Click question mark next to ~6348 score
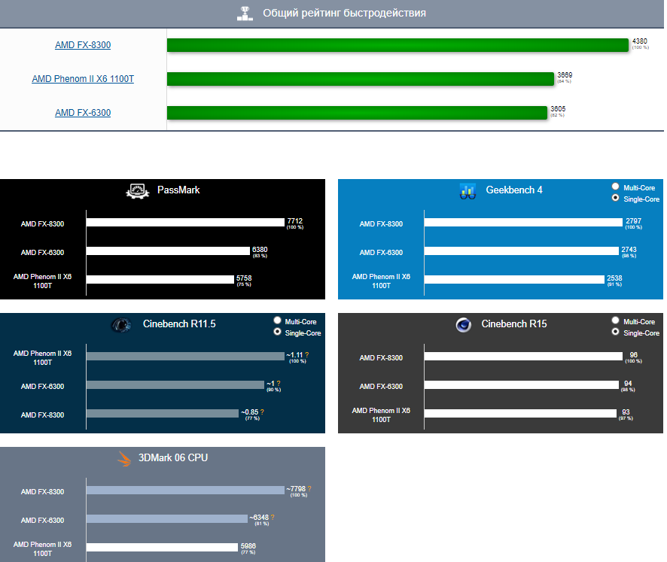The height and width of the screenshot is (562, 667). 273,518
